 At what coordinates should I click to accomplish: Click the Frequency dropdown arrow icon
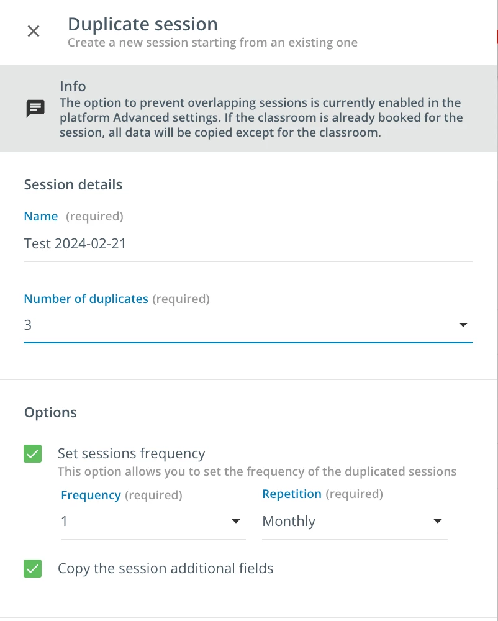(236, 521)
